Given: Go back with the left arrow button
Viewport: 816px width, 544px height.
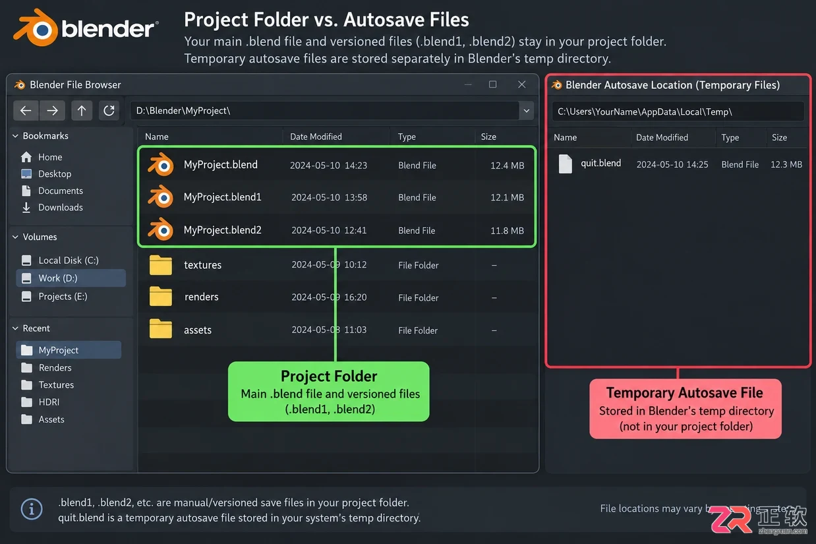Looking at the screenshot, I should 26,111.
